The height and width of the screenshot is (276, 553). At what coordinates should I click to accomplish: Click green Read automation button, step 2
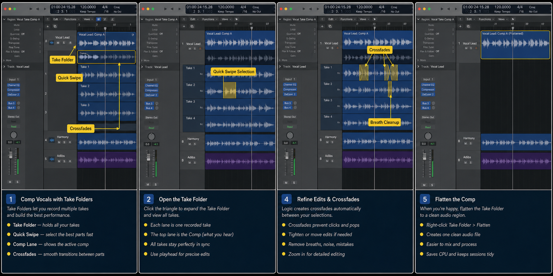pos(151,128)
